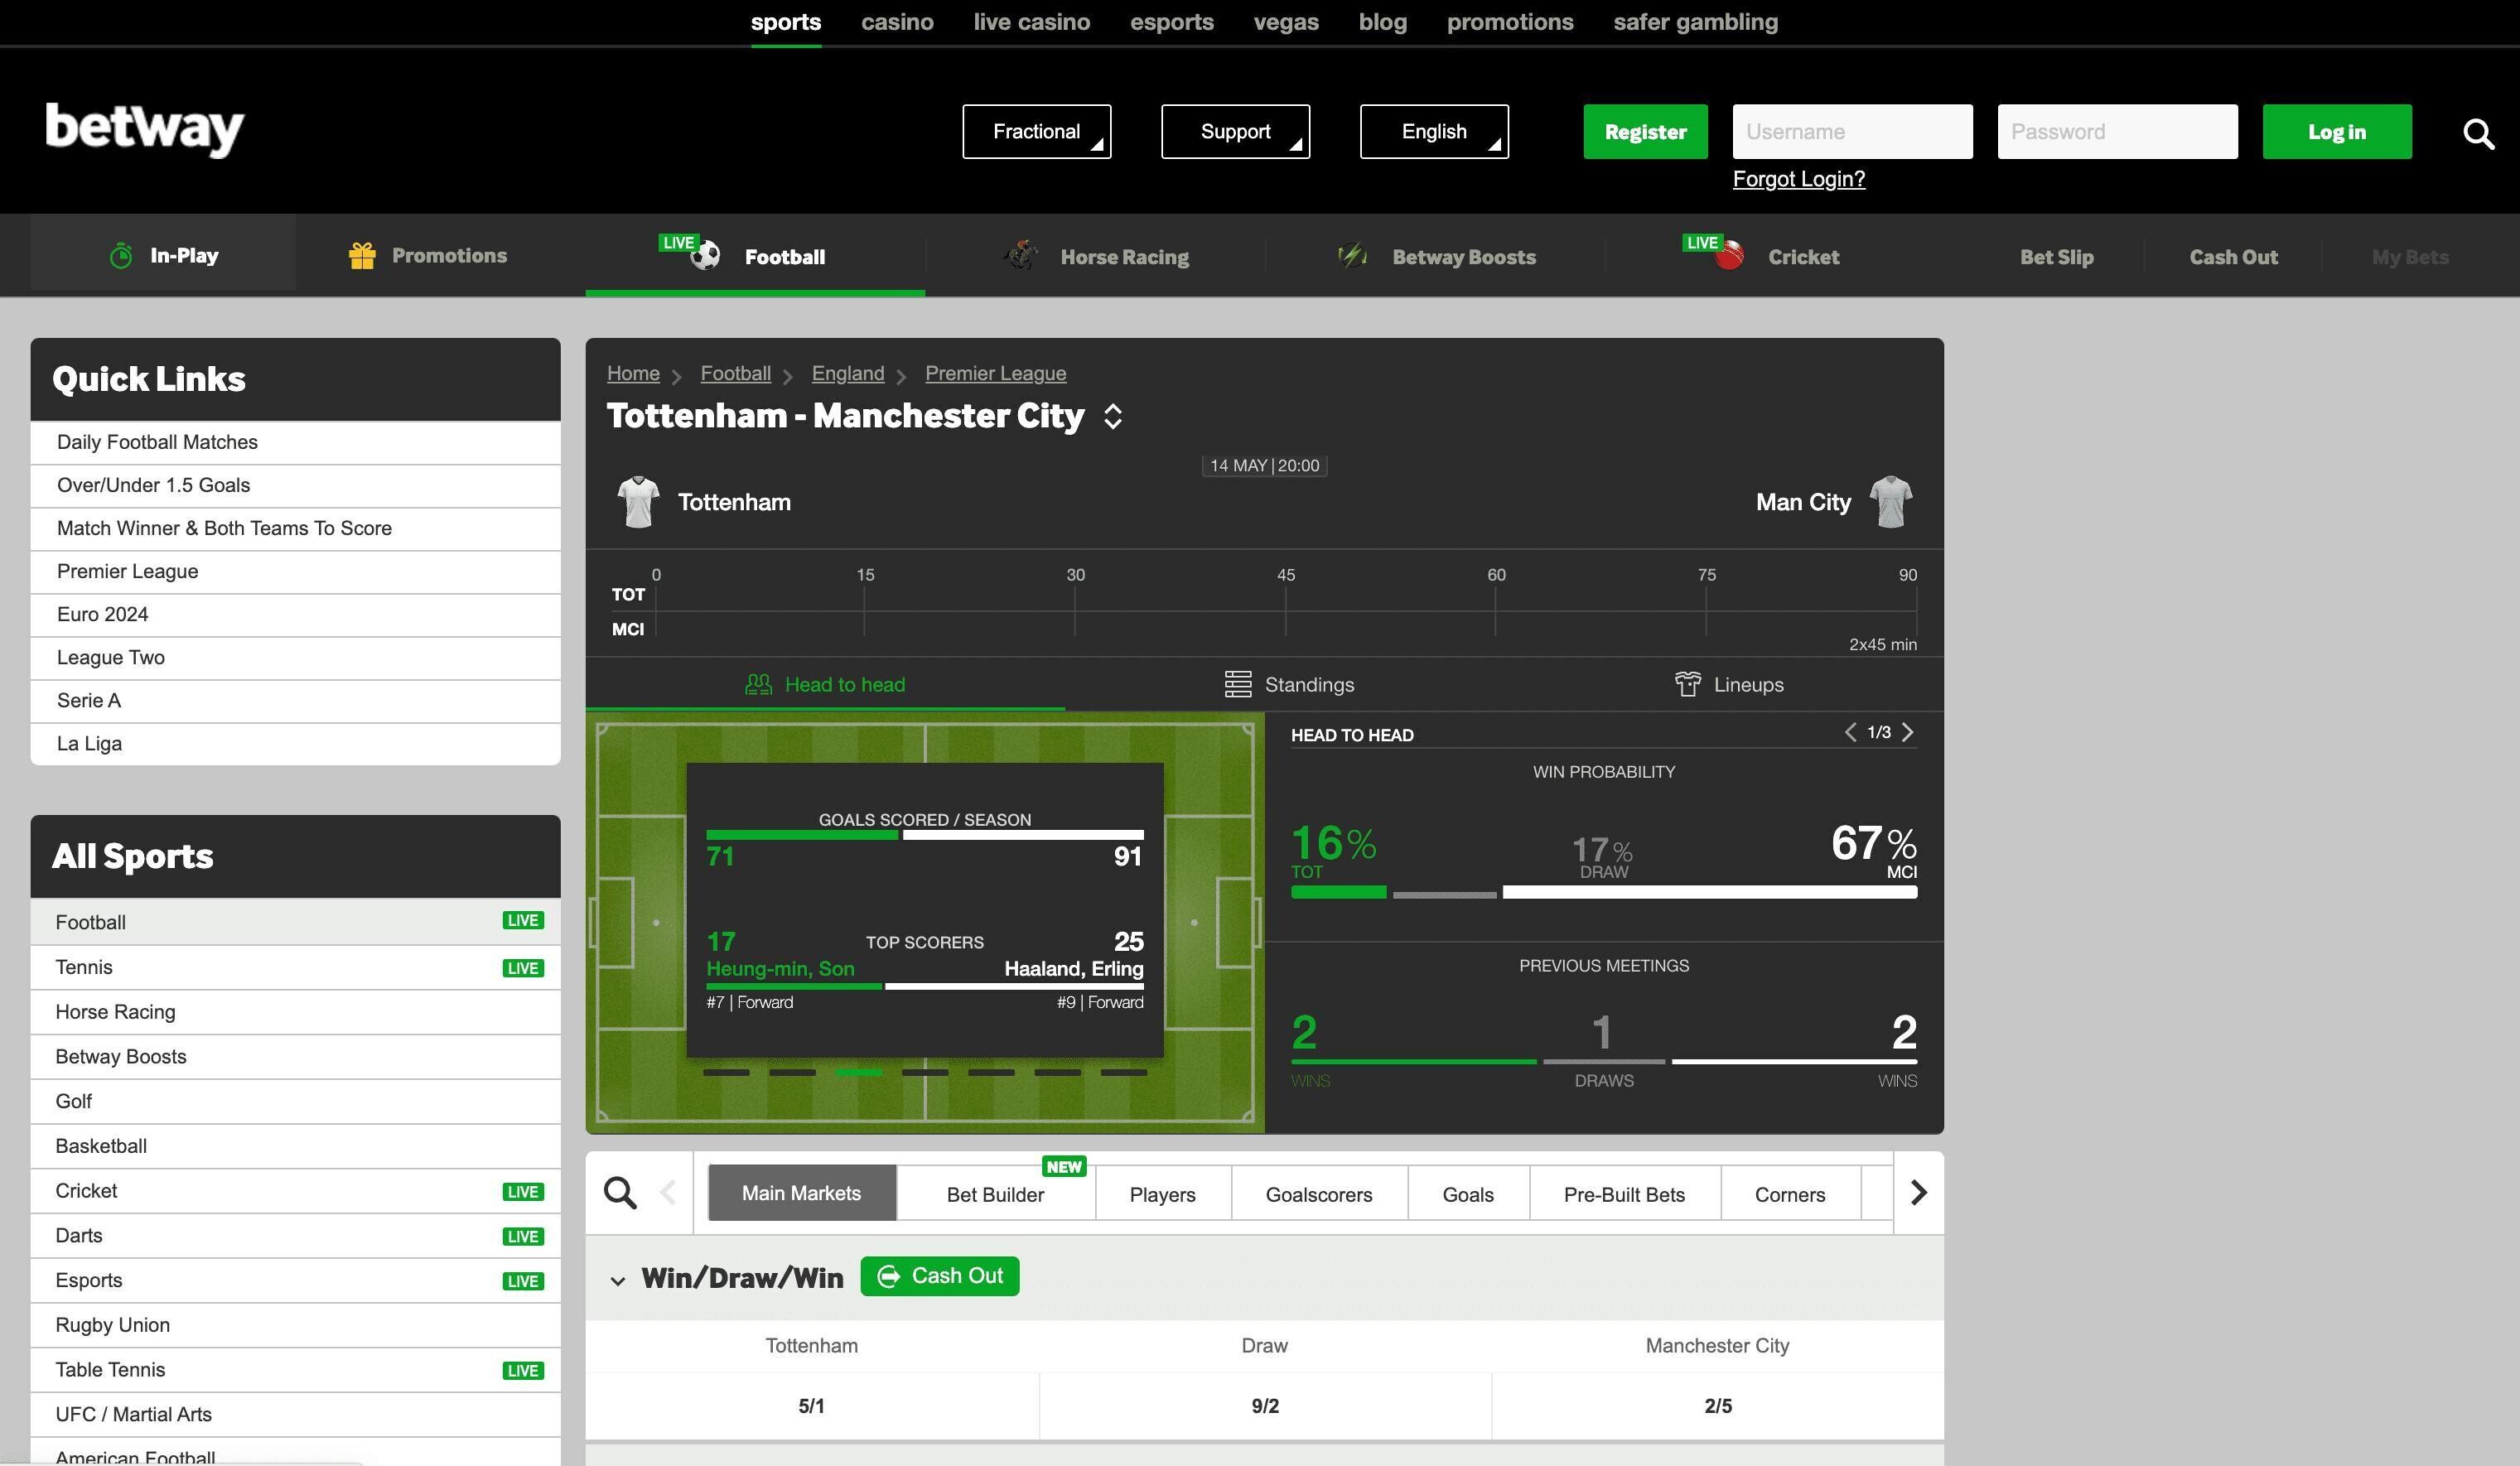Open the Pre-Built Bets tab
This screenshot has width=2520, height=1466.
point(1624,1194)
